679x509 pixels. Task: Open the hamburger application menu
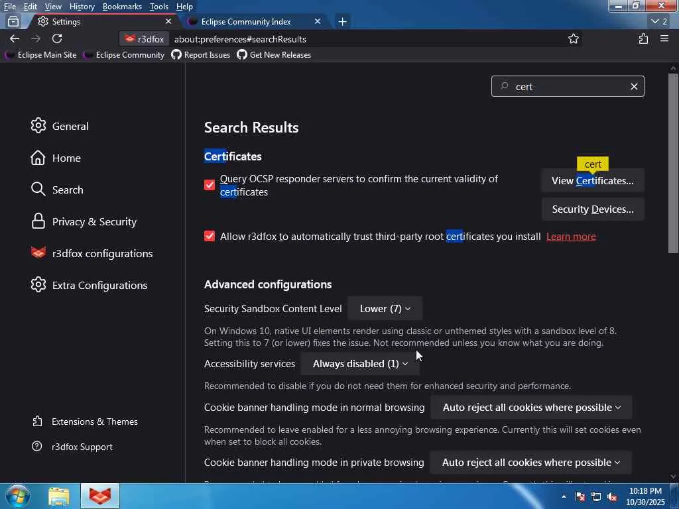coord(664,39)
